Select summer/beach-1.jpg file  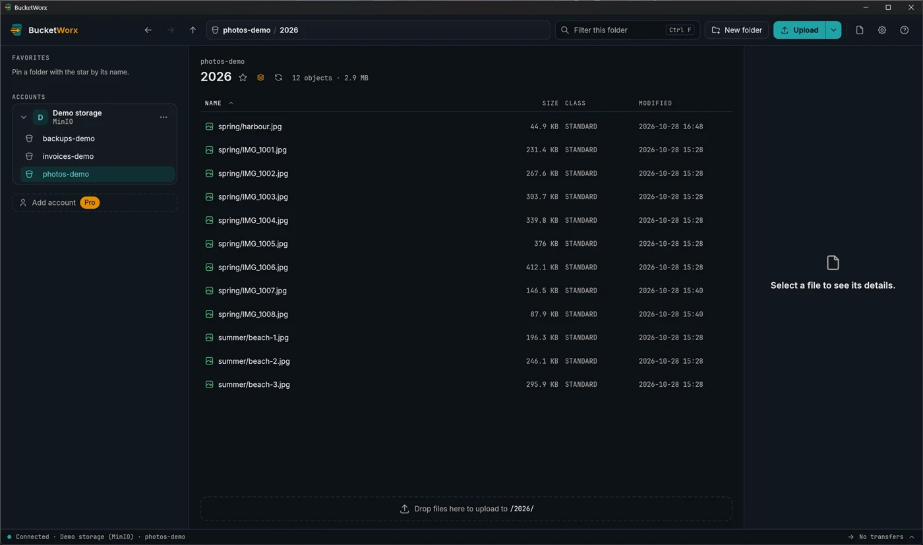(466, 337)
